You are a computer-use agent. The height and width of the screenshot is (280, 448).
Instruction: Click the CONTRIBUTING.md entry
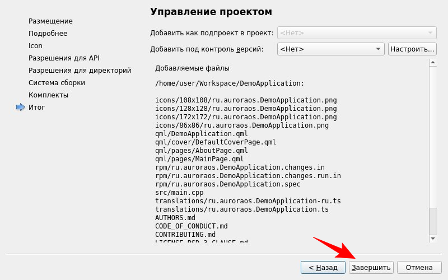tap(185, 235)
